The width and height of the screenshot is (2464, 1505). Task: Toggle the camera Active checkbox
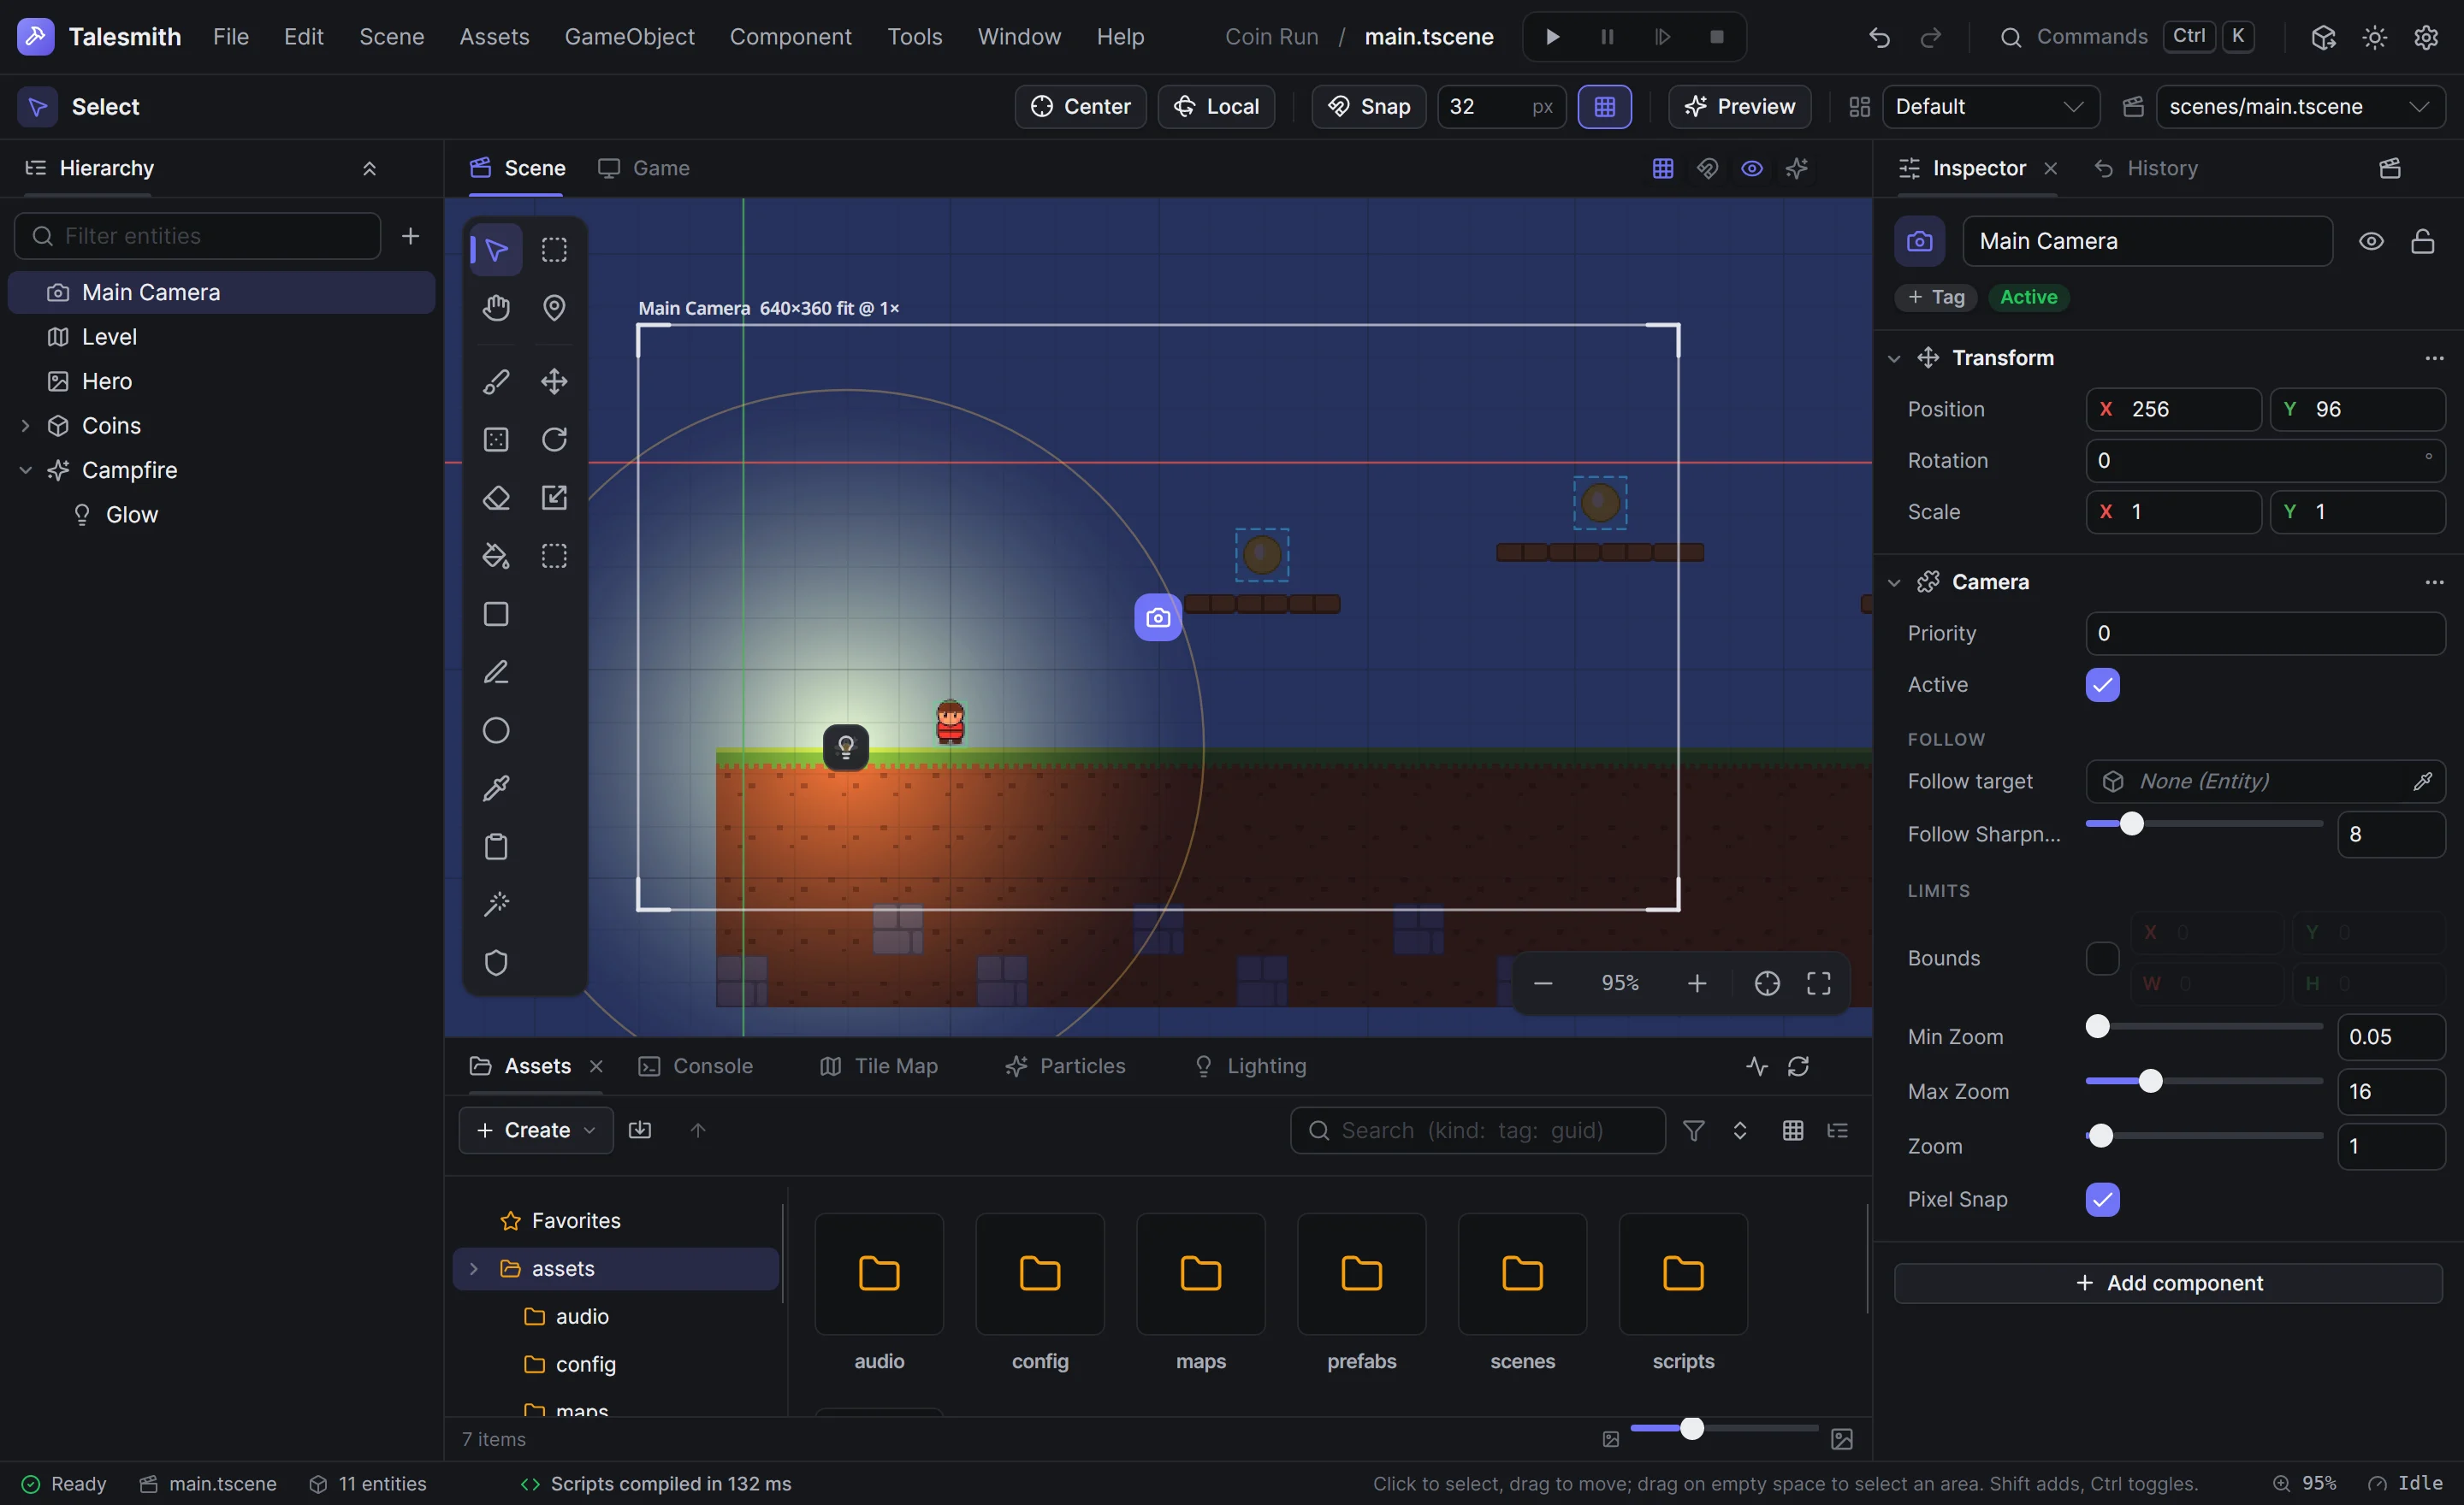click(x=2103, y=685)
